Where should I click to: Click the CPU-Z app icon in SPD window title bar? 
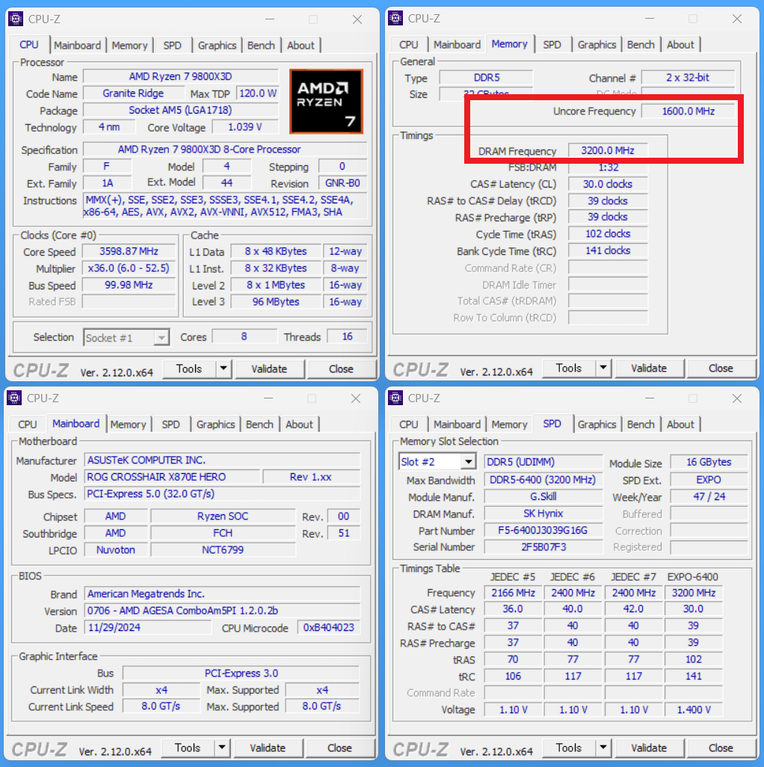pyautogui.click(x=395, y=398)
